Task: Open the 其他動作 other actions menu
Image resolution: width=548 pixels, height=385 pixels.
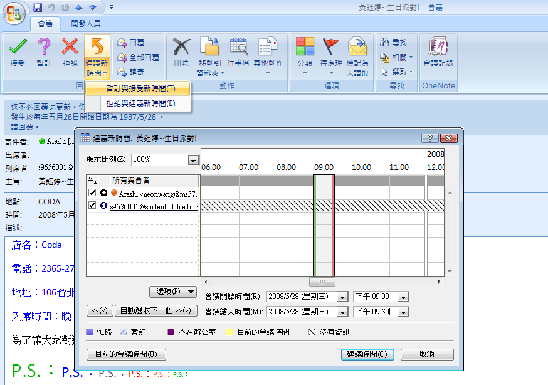Action: [x=268, y=56]
